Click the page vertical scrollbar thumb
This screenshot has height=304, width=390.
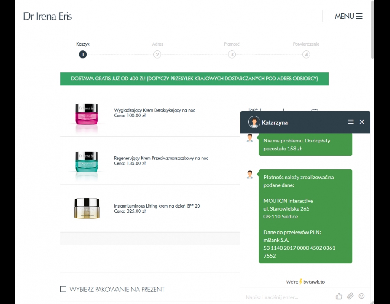pyautogui.click(x=372, y=30)
